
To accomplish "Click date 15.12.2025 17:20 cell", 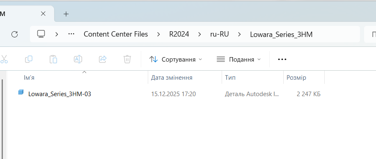I will [173, 94].
